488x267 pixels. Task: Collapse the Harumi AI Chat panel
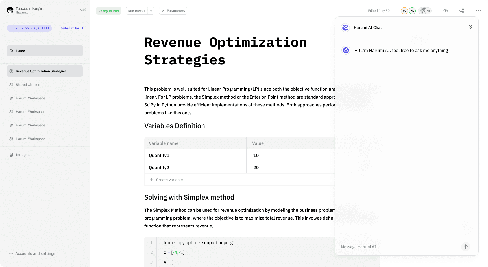(x=470, y=27)
